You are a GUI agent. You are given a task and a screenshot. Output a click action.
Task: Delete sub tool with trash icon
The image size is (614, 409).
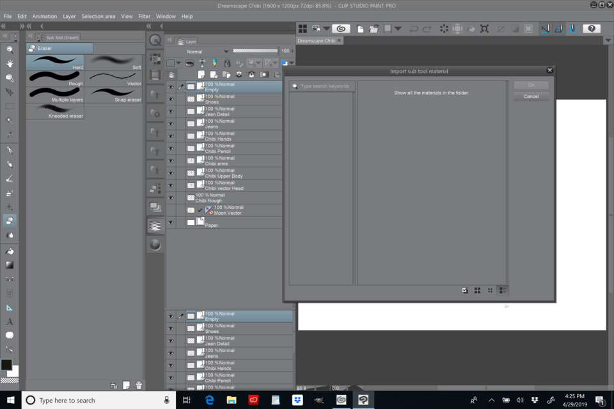(x=139, y=385)
